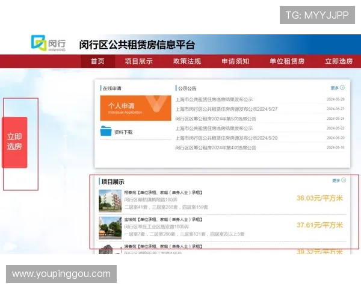361x289 pixels.
Task: Open the 资料下载 link text
Action: [x=123, y=132]
